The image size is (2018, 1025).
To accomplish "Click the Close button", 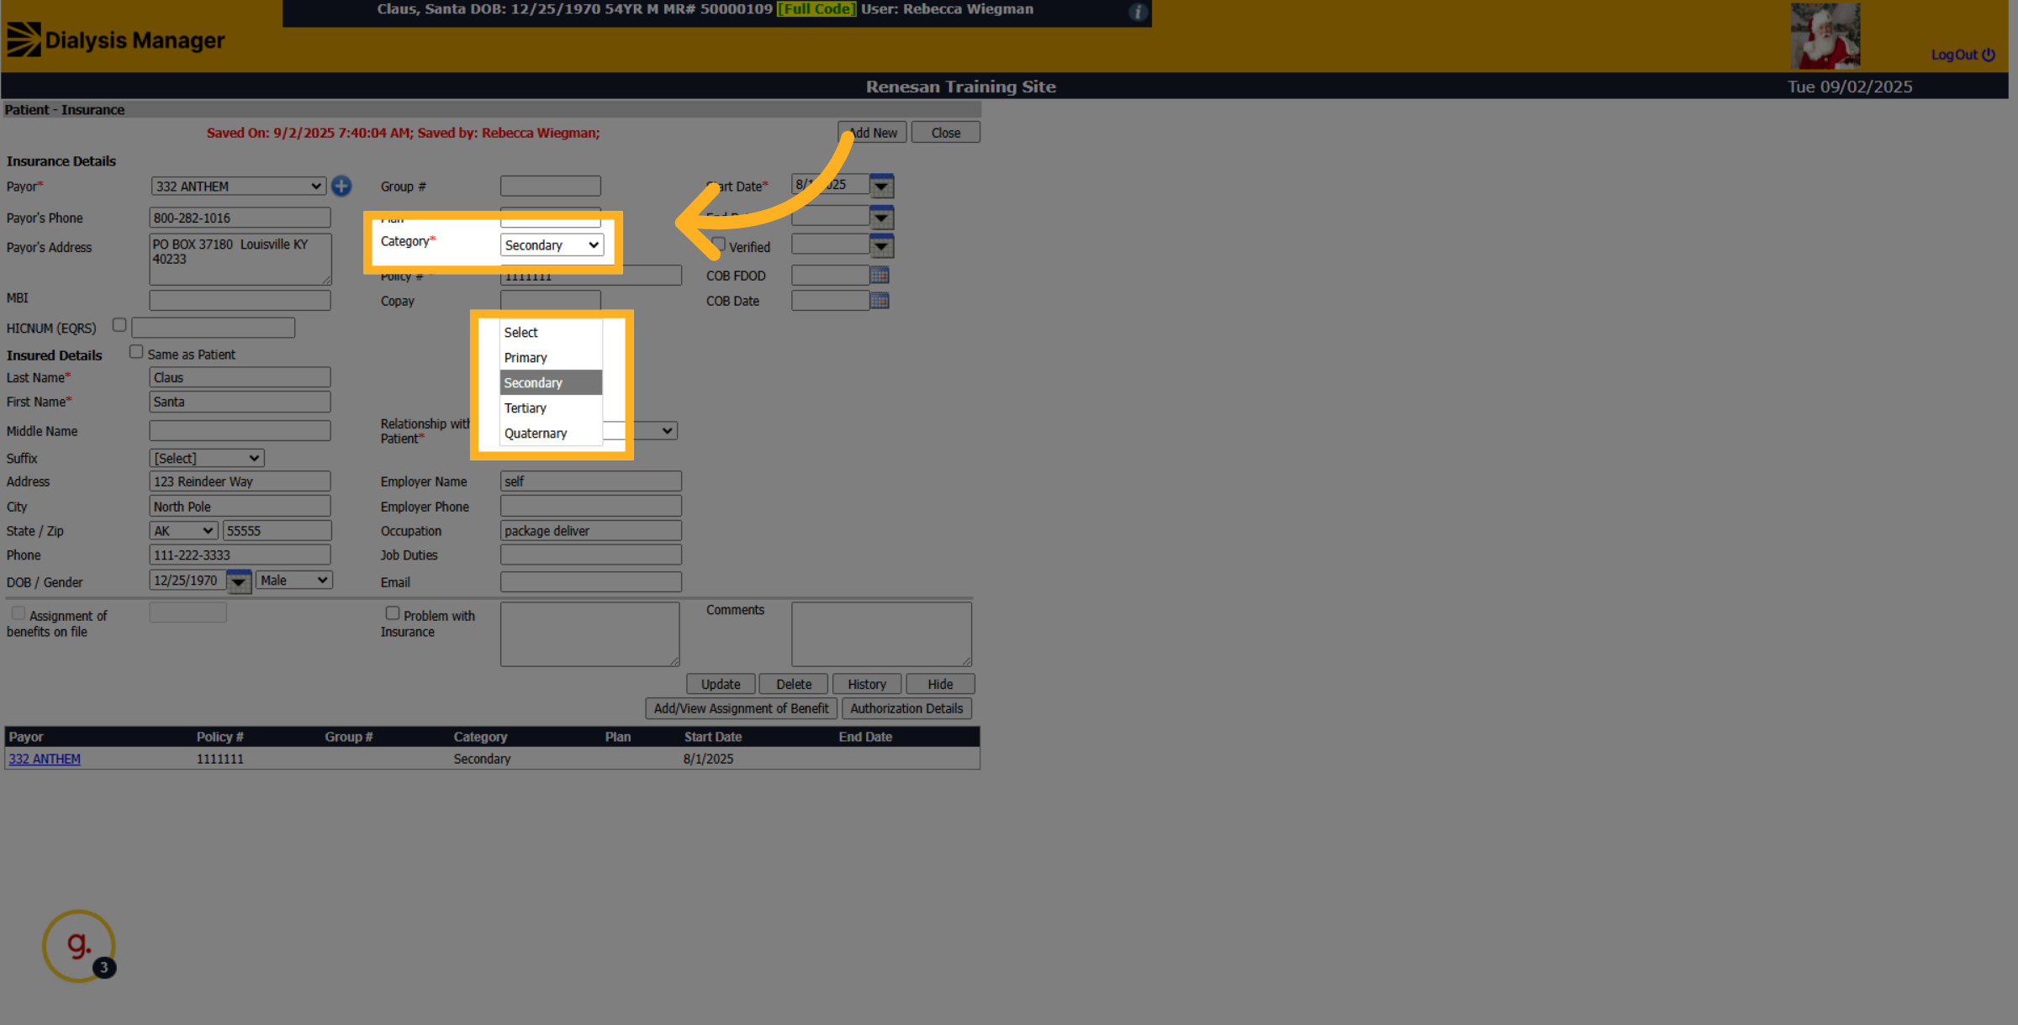I will (945, 133).
